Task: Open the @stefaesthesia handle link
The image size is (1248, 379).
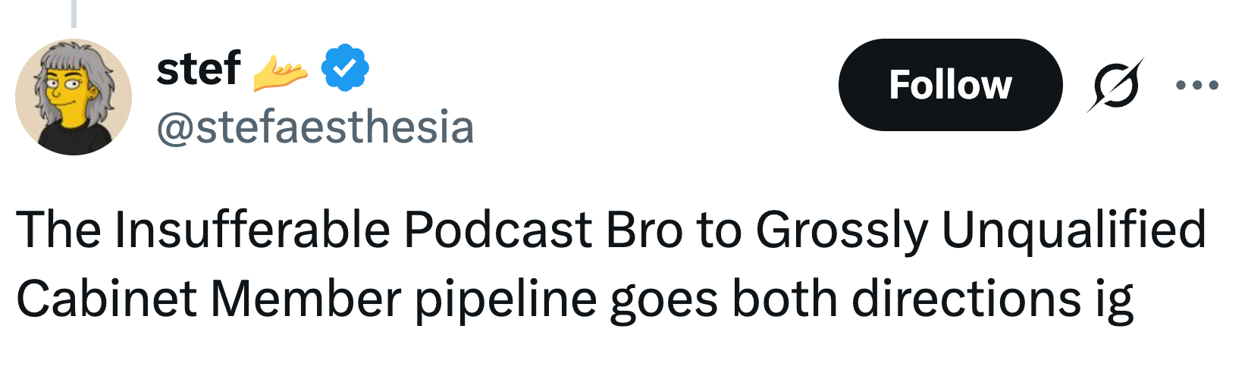Action: [x=315, y=127]
